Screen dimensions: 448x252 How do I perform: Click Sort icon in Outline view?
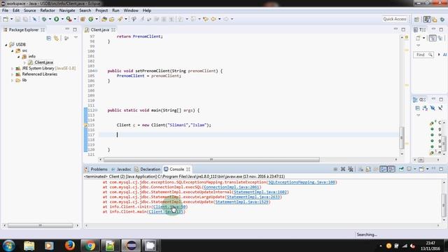pos(425,108)
